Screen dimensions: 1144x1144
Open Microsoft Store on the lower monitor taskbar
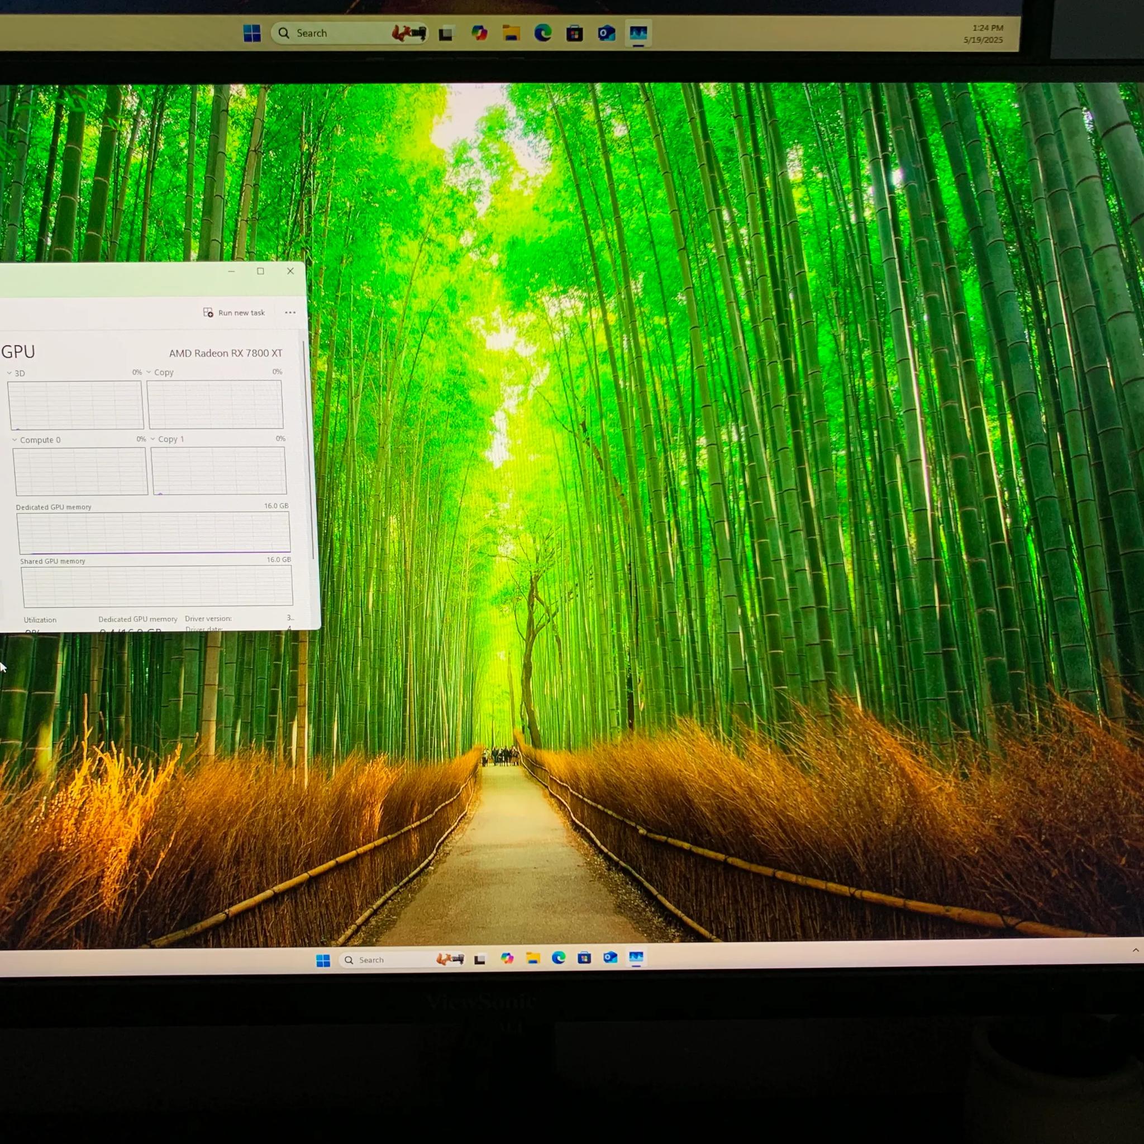pos(584,958)
